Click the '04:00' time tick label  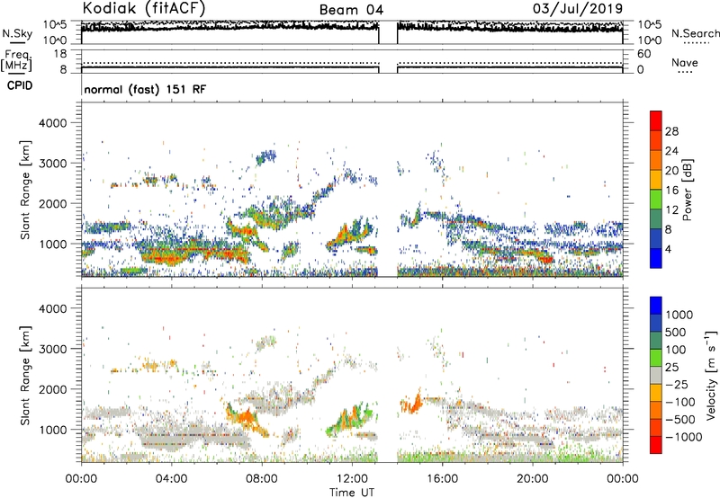coord(171,479)
